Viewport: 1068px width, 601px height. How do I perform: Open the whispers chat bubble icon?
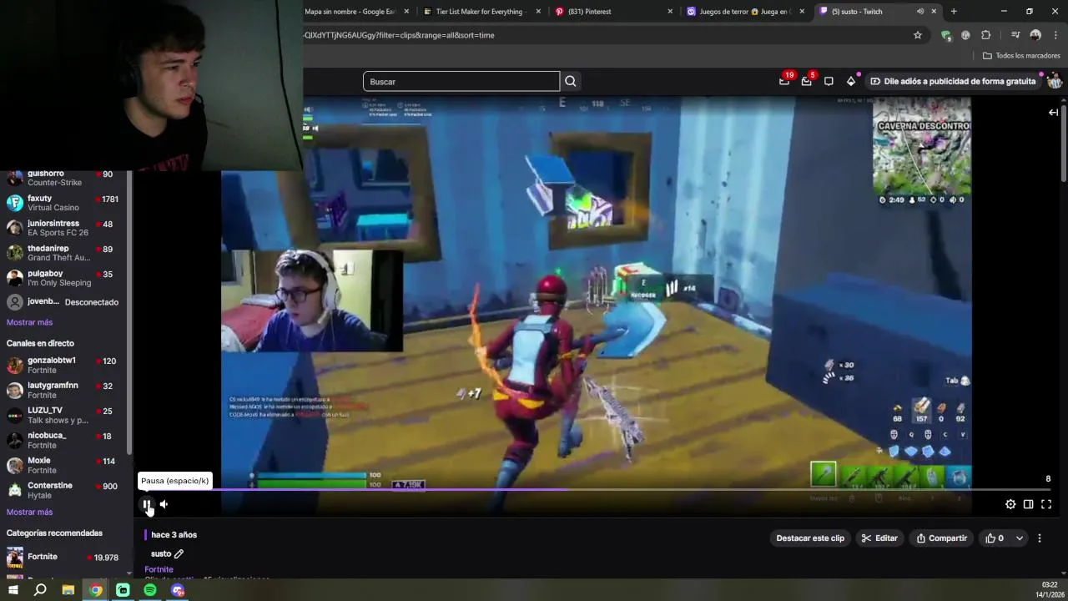[x=829, y=81]
